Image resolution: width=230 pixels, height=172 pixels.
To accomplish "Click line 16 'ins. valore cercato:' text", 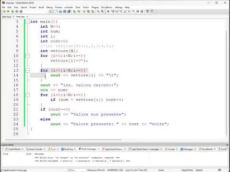I will (89, 85).
